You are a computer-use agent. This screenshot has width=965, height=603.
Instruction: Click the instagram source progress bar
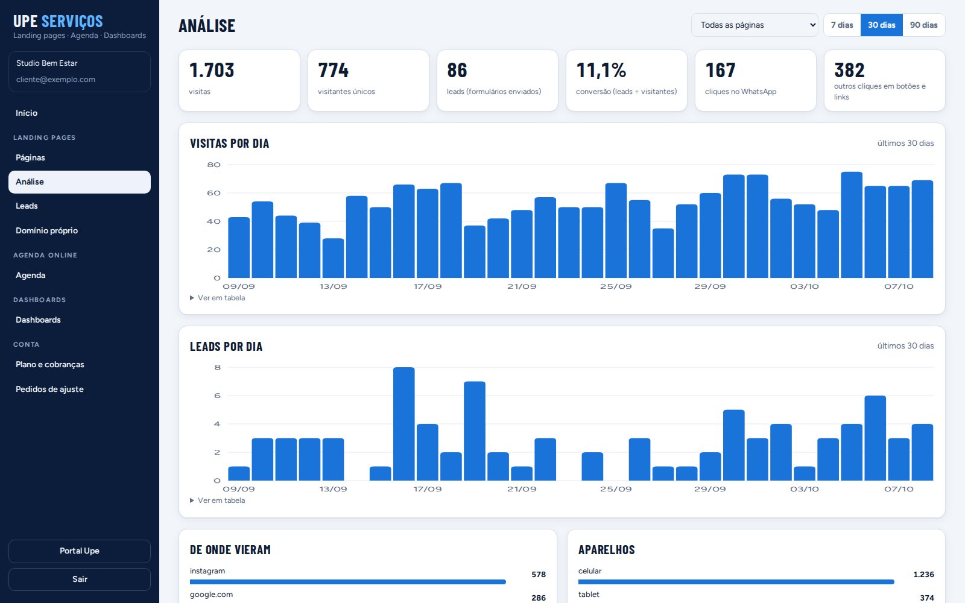pos(348,582)
